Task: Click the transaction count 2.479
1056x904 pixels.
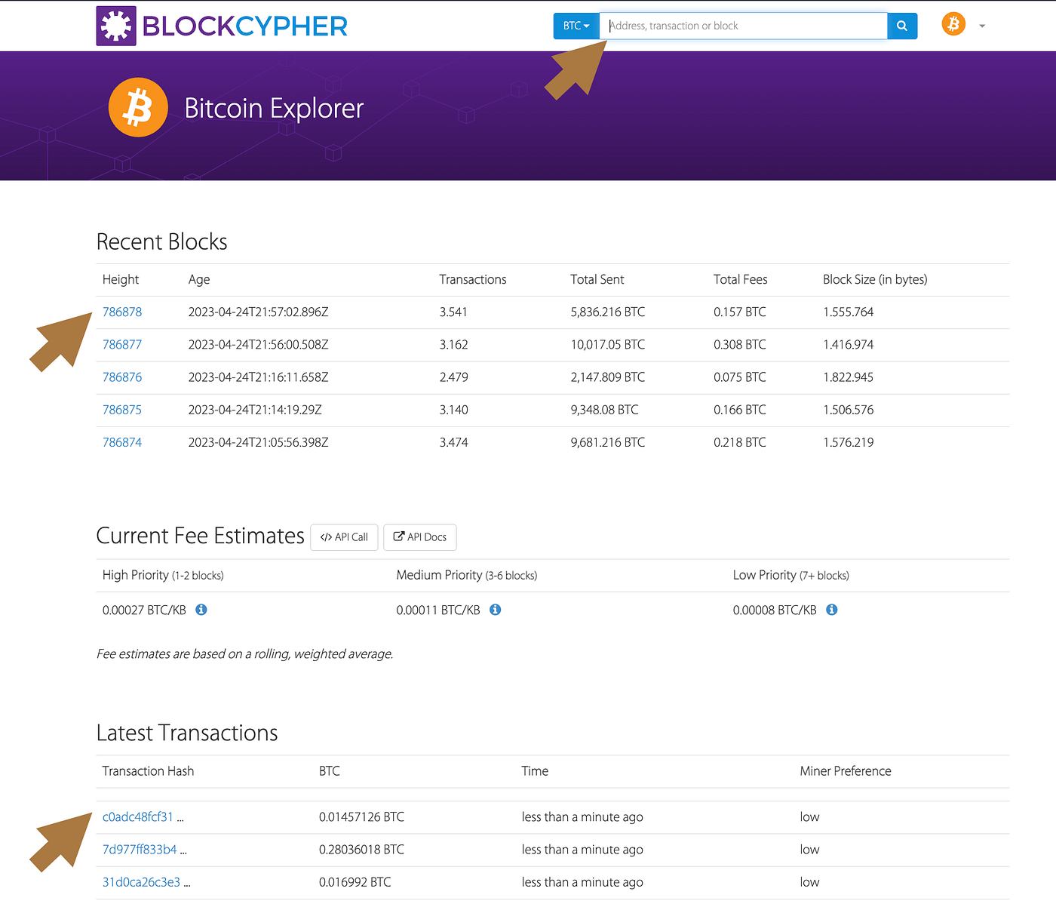Action: pyautogui.click(x=454, y=377)
